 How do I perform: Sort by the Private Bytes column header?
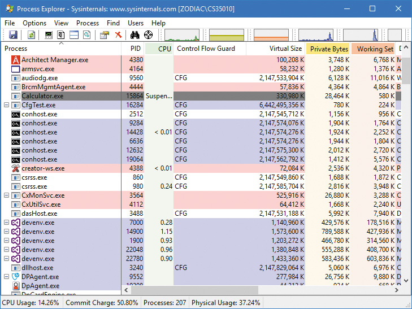pos(328,49)
